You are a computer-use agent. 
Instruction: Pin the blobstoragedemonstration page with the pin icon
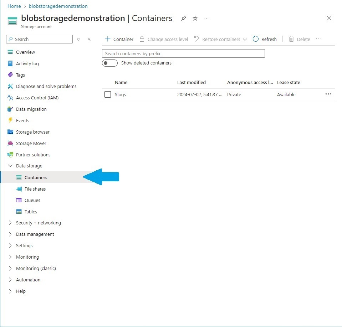(x=183, y=18)
